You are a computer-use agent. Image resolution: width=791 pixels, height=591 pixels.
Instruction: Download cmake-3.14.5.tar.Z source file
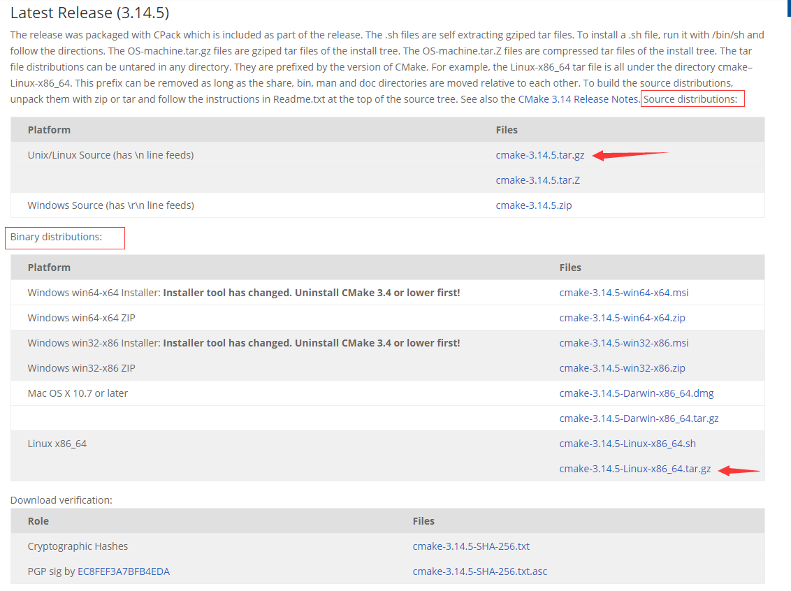[x=538, y=180]
